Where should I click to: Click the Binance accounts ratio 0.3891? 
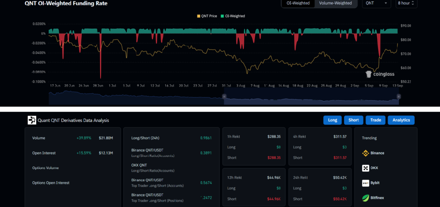[206, 153]
